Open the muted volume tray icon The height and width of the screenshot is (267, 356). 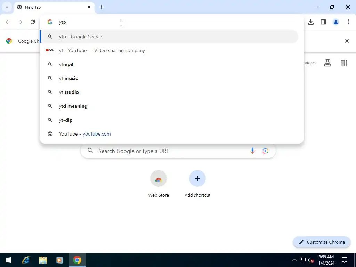311,260
